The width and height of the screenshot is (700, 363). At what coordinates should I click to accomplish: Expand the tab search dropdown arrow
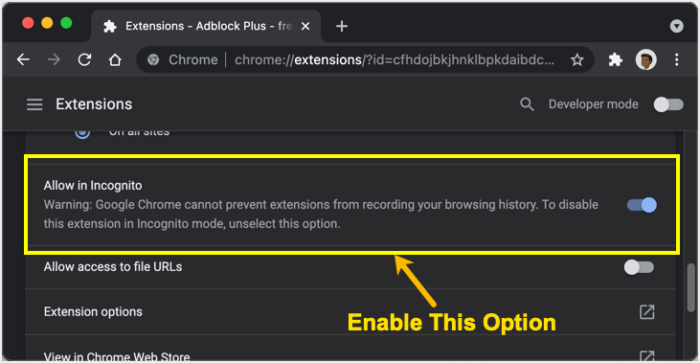point(676,26)
